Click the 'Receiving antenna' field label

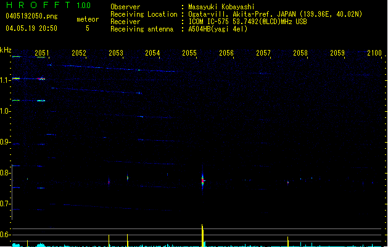[142, 29]
